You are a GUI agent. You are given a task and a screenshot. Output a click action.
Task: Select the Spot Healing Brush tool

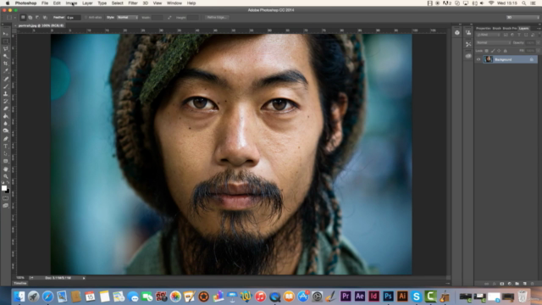pyautogui.click(x=6, y=79)
